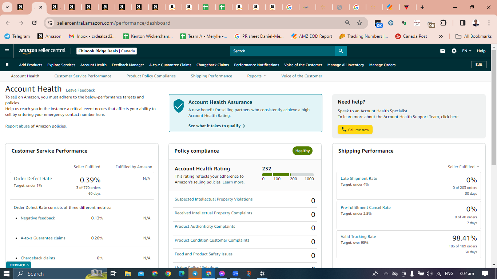
Task: Click the page vertical scrollbar
Action: pyautogui.click(x=494, y=107)
